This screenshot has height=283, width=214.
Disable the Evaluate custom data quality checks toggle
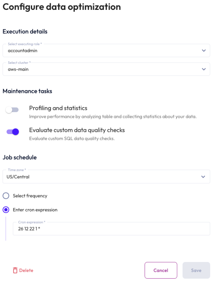(x=12, y=131)
